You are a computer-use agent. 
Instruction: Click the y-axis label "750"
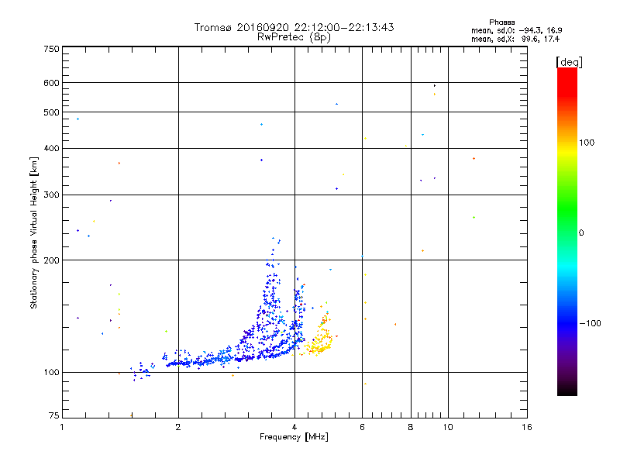pos(51,49)
